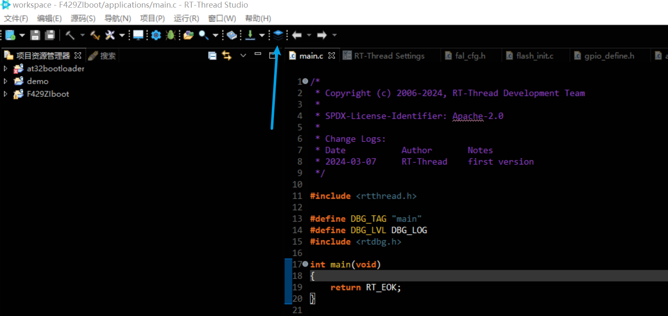The image size is (668, 316).
Task: Minimize the project explorer panel
Action: pyautogui.click(x=257, y=54)
